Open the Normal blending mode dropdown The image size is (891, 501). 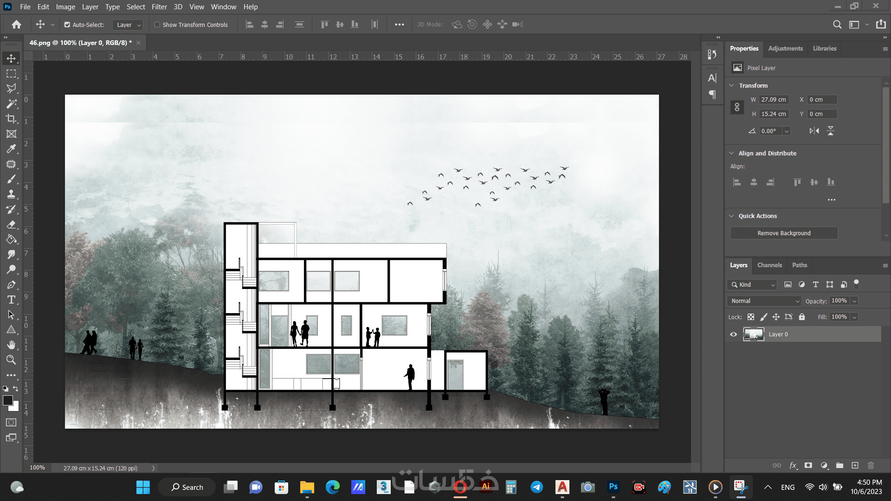(x=764, y=301)
